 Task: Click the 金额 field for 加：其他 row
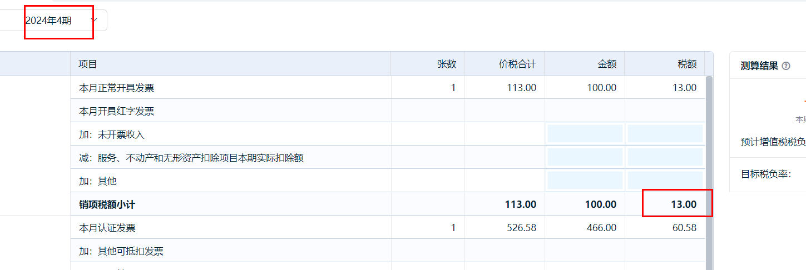(x=585, y=181)
